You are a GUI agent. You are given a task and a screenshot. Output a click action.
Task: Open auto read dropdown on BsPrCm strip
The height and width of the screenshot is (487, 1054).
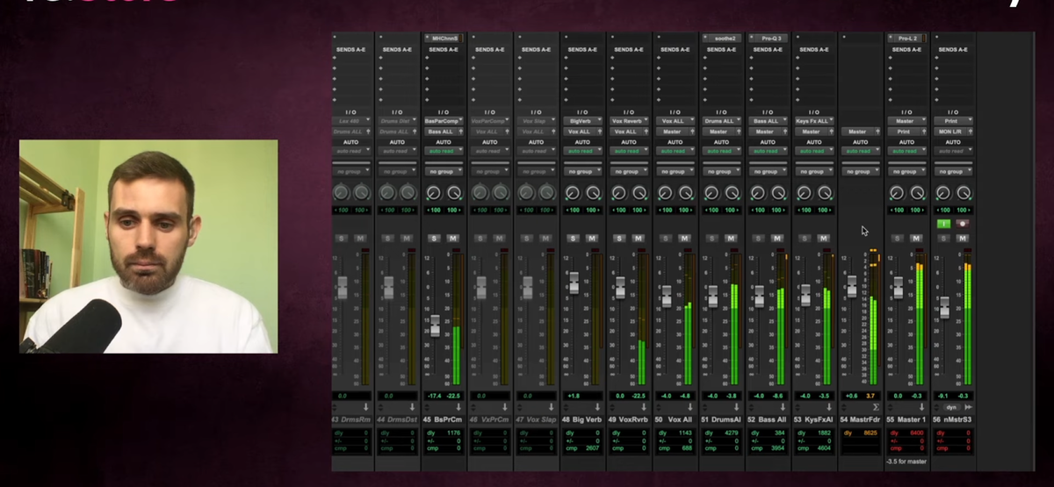point(444,151)
